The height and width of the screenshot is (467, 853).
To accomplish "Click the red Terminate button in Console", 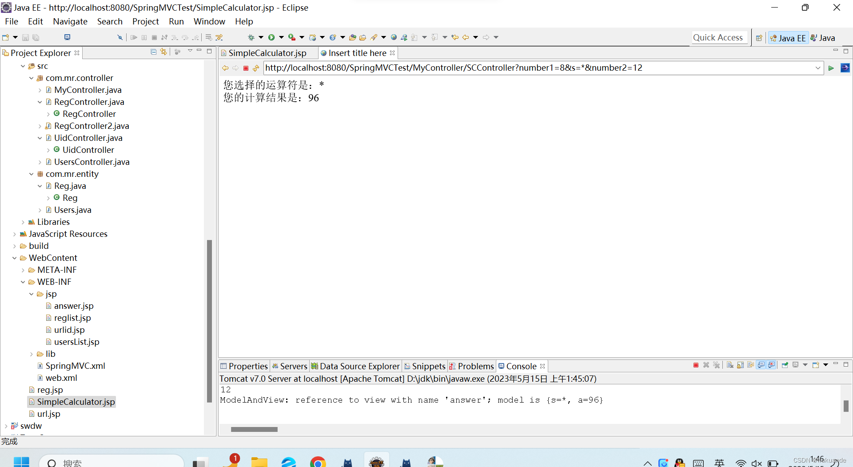I will click(696, 365).
